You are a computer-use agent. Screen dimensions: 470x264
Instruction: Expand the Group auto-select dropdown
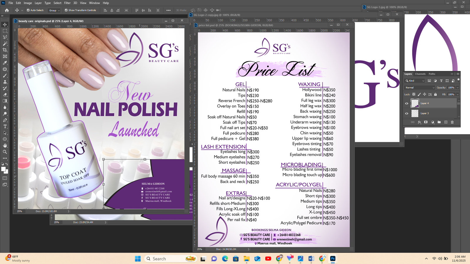(54, 10)
